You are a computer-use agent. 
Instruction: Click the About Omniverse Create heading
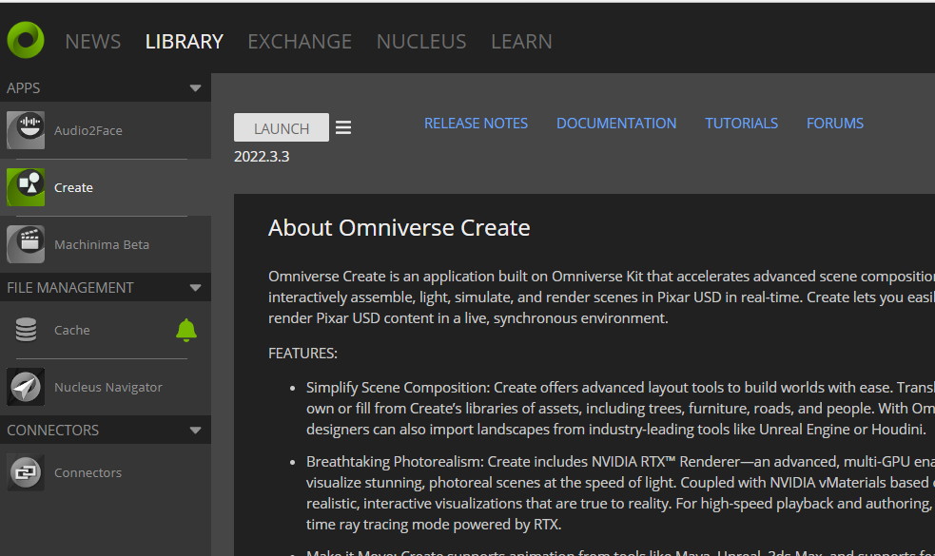tap(399, 228)
